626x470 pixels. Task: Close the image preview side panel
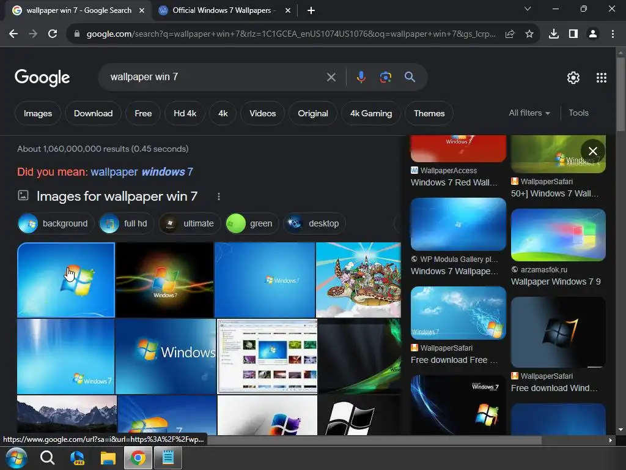click(x=593, y=151)
